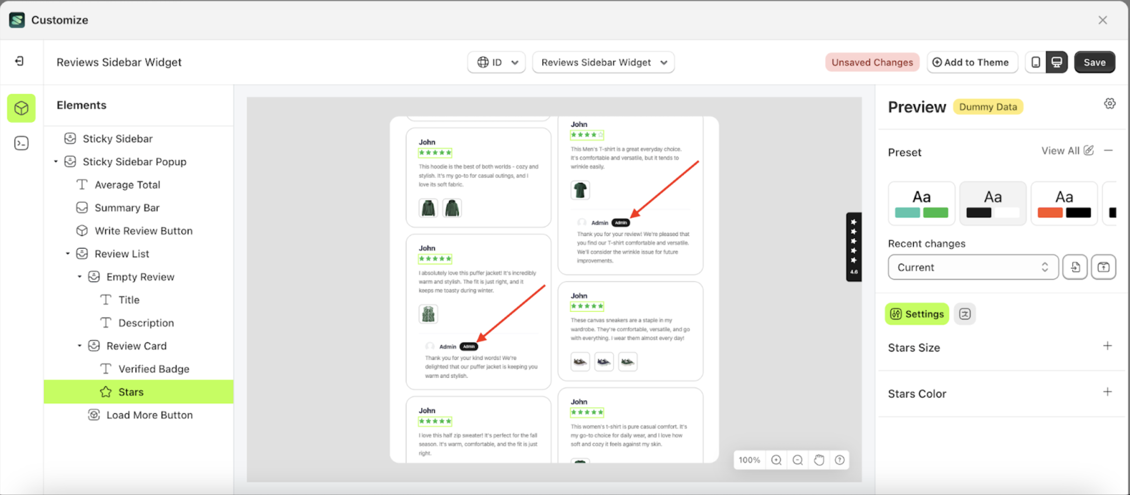Switch preview to mobile view

(x=1036, y=62)
